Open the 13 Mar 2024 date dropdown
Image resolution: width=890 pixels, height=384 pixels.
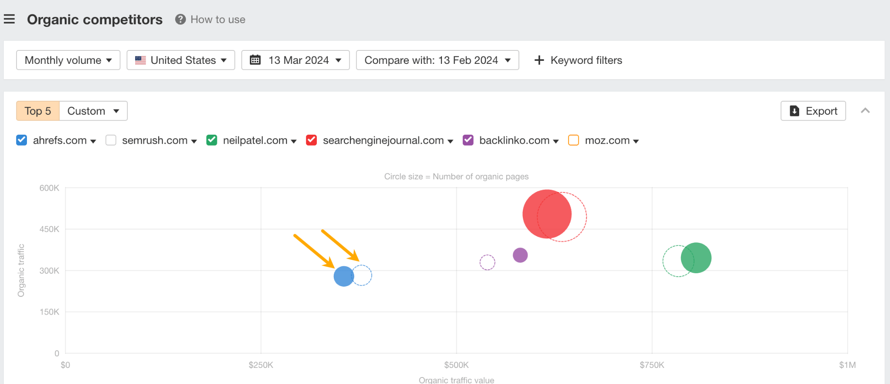(296, 60)
